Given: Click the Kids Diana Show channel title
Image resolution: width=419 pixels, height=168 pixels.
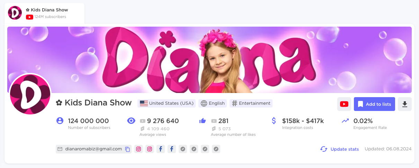Looking at the screenshot, I should (98, 103).
